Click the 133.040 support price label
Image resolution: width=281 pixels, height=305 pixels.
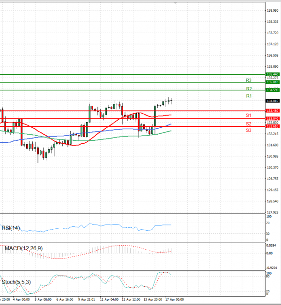(x=273, y=118)
